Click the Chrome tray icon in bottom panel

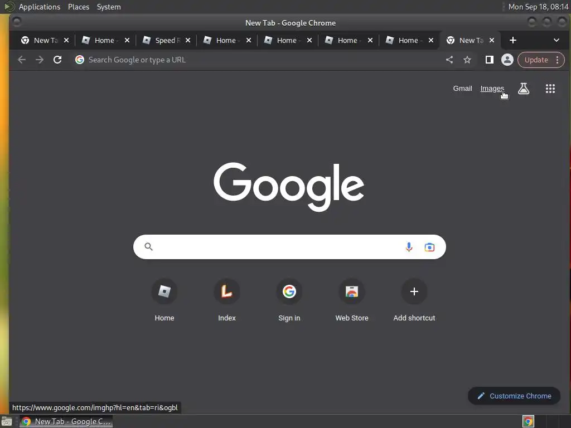529,421
